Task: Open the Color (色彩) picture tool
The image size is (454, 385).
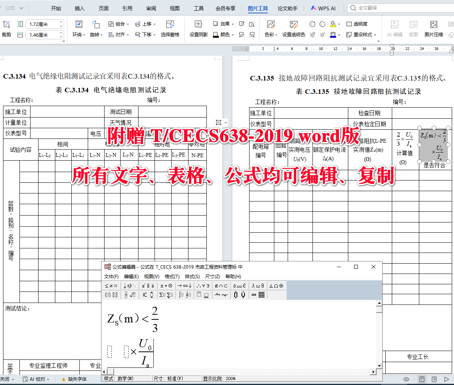Action: 271,29
